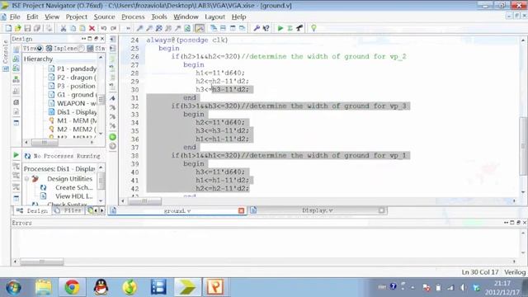Open the Project menu
The width and height of the screenshot is (528, 297).
77,16
